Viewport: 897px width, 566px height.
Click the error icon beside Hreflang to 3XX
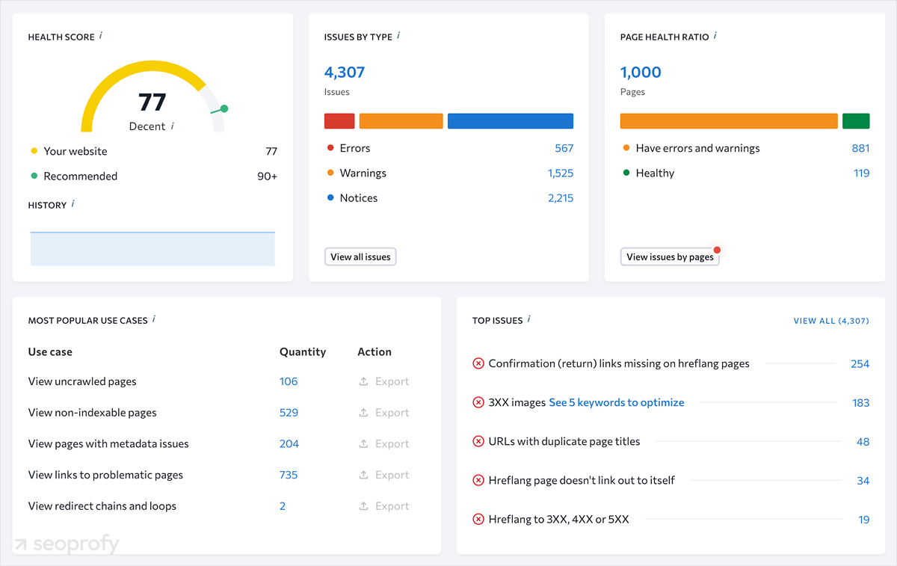point(478,519)
